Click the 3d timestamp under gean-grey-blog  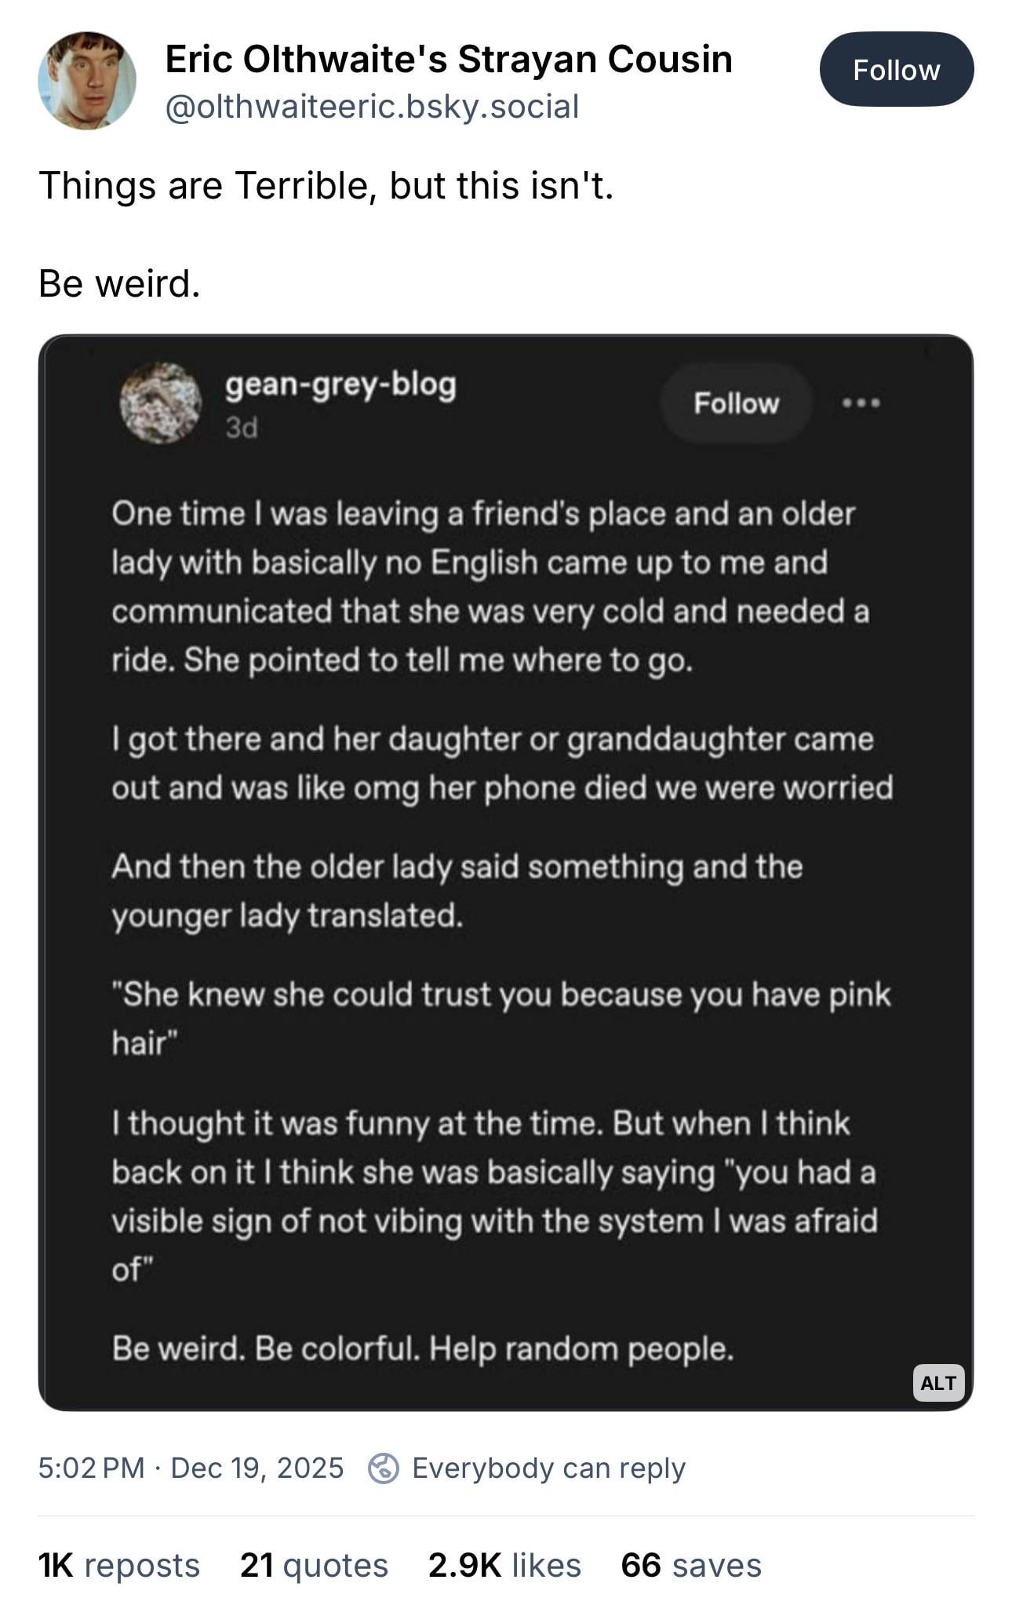coord(241,428)
